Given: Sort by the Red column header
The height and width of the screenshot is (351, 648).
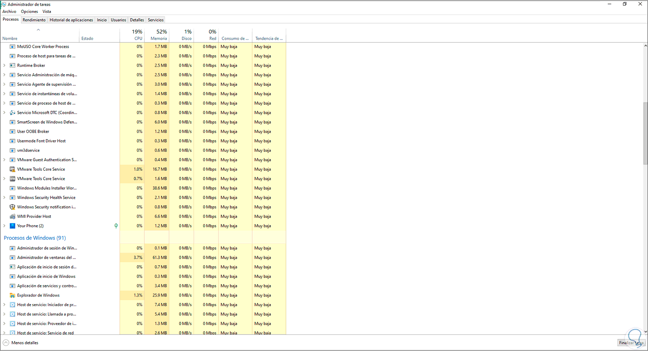Looking at the screenshot, I should point(206,35).
